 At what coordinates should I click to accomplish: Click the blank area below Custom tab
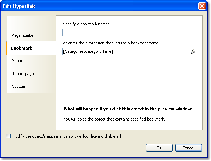(31, 111)
